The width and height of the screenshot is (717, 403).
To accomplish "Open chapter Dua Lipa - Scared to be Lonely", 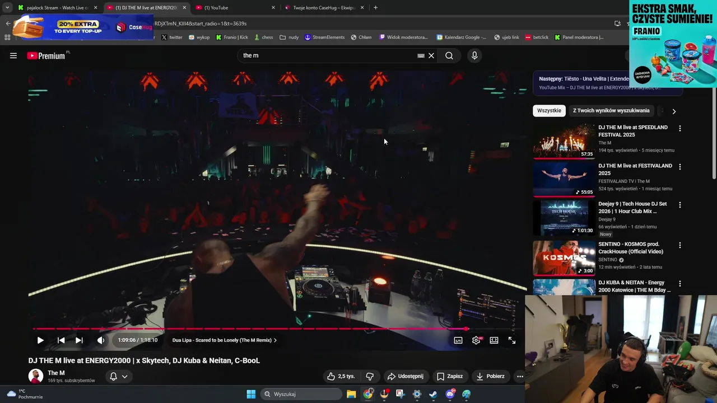I will [224, 340].
